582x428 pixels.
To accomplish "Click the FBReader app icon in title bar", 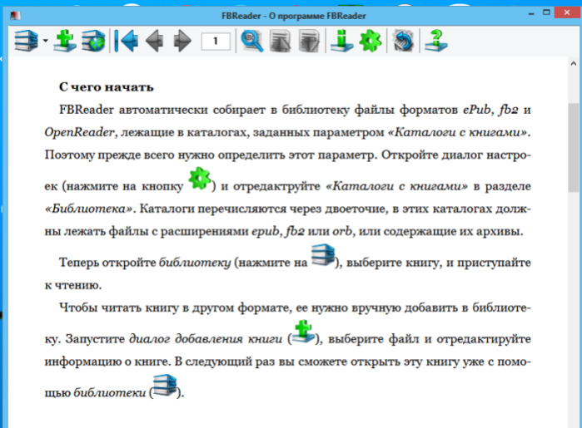I will pyautogui.click(x=15, y=16).
